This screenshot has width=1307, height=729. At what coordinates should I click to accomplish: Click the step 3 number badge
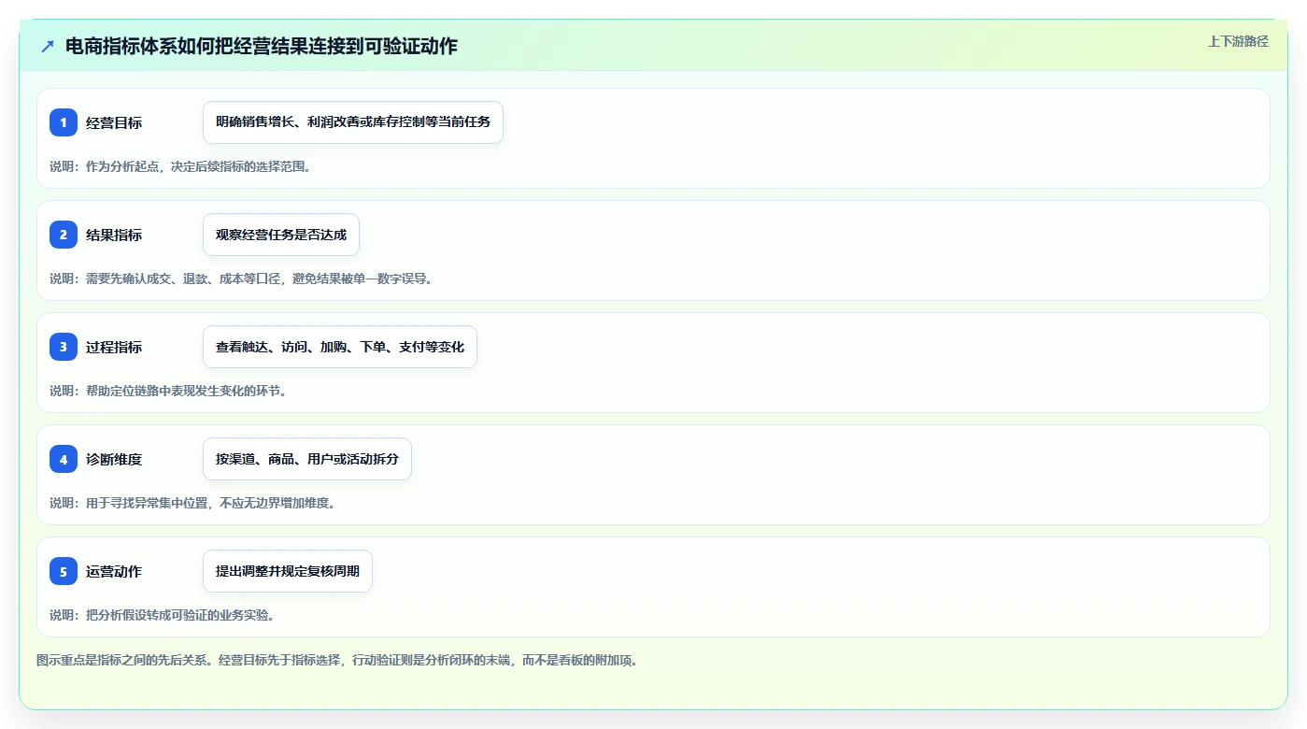pyautogui.click(x=64, y=347)
